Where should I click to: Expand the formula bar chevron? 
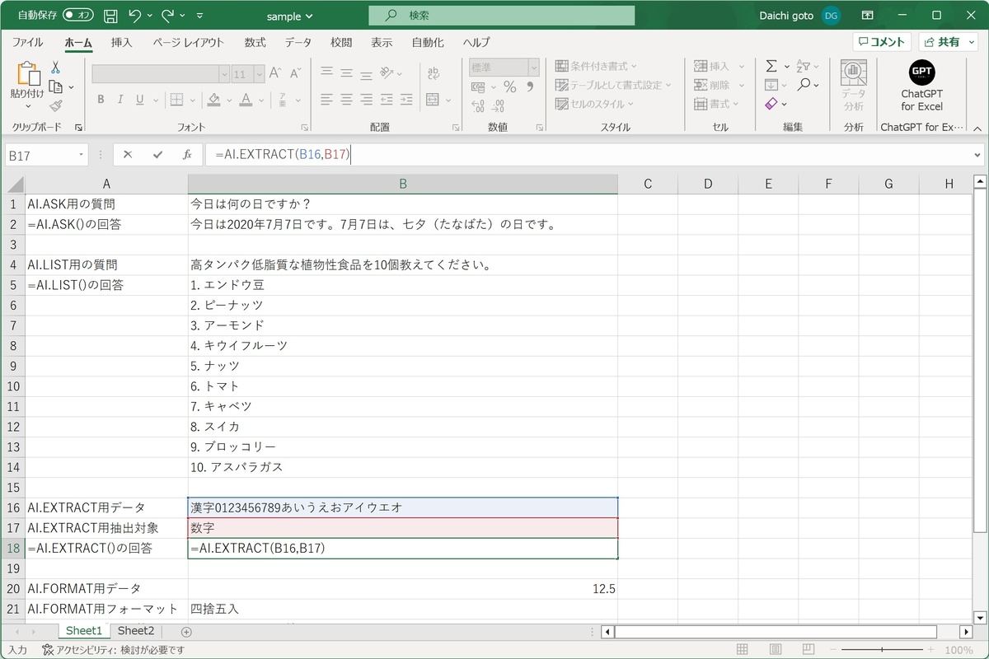click(977, 155)
